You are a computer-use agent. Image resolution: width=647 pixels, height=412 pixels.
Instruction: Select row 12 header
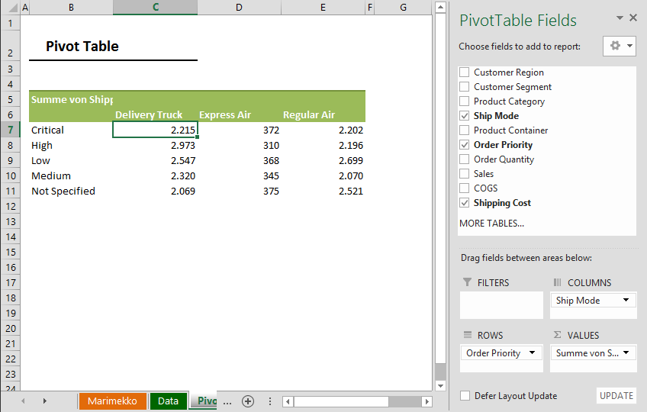(11, 206)
